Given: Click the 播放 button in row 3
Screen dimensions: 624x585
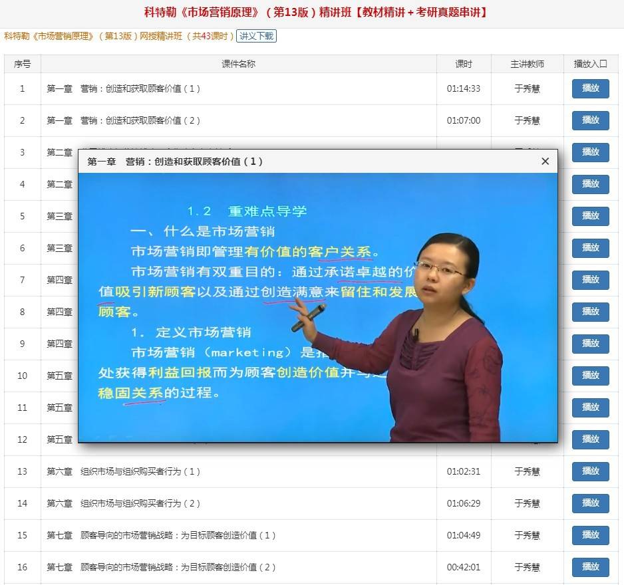Looking at the screenshot, I should pos(590,152).
